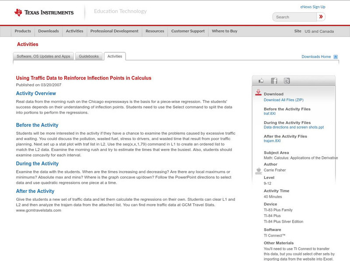The height and width of the screenshot is (261, 350).
Task: Click the author icon next to Carrie Fraher
Action: (x=259, y=171)
